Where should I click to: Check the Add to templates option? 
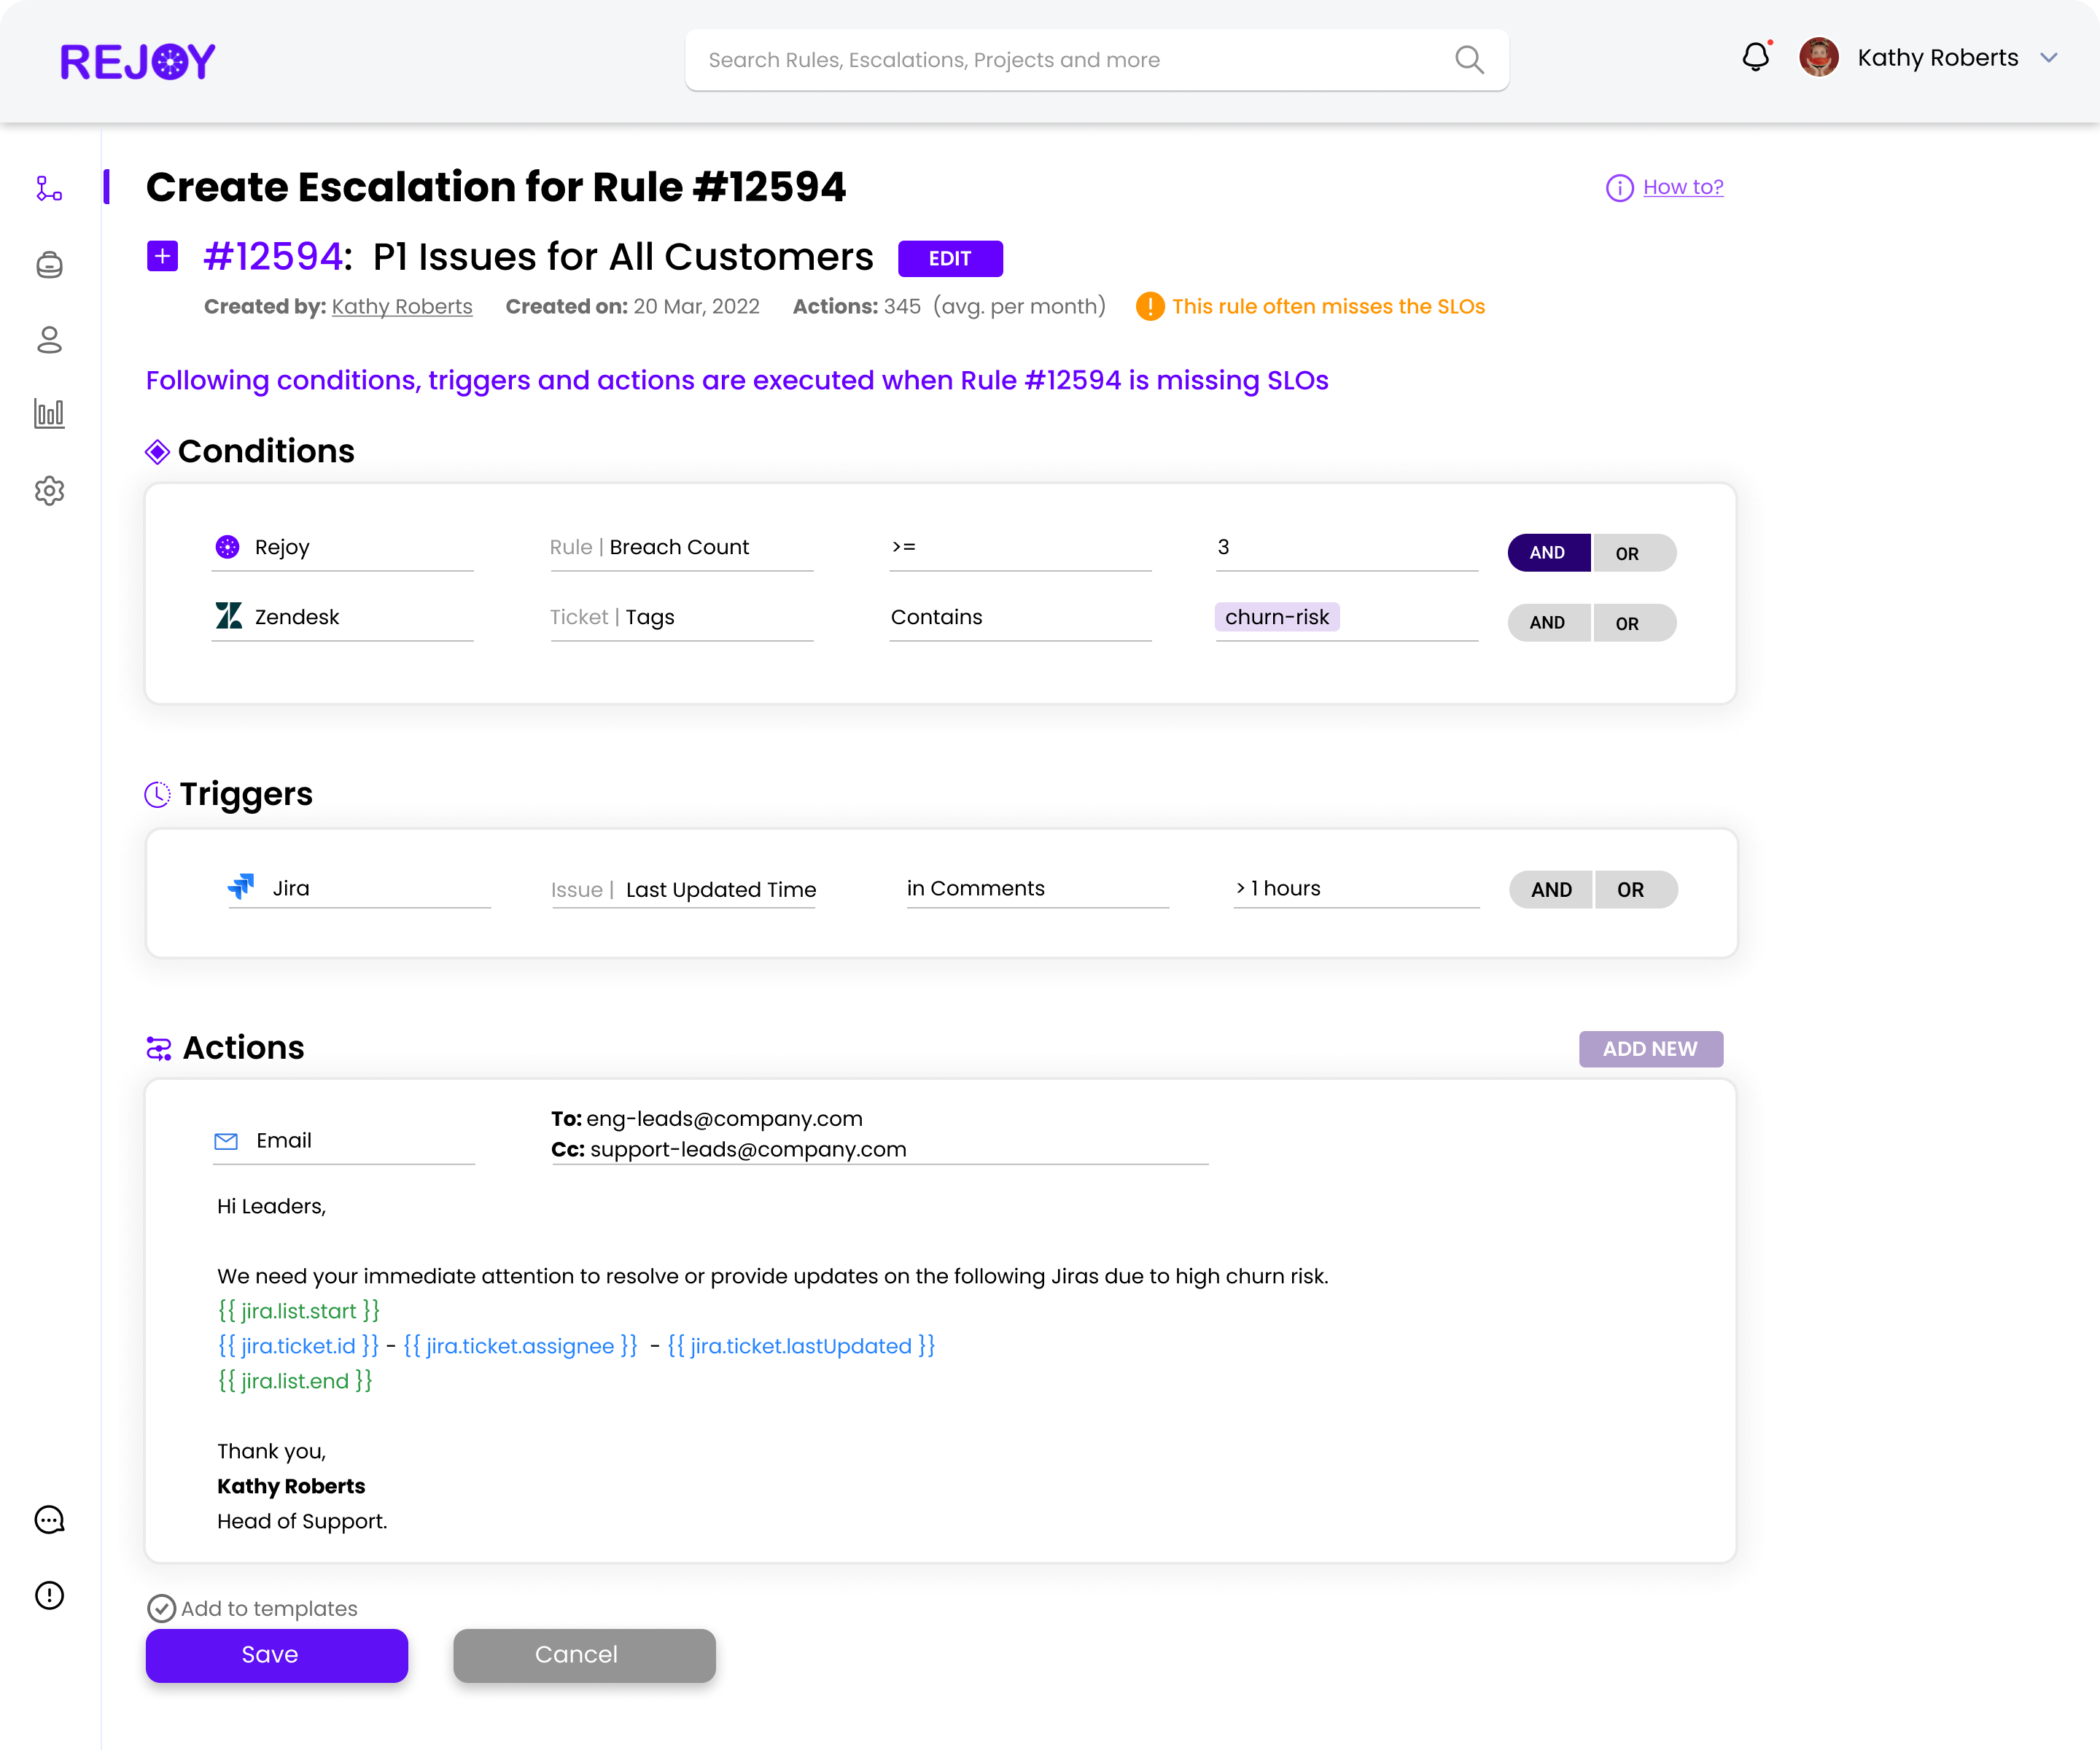click(x=161, y=1608)
